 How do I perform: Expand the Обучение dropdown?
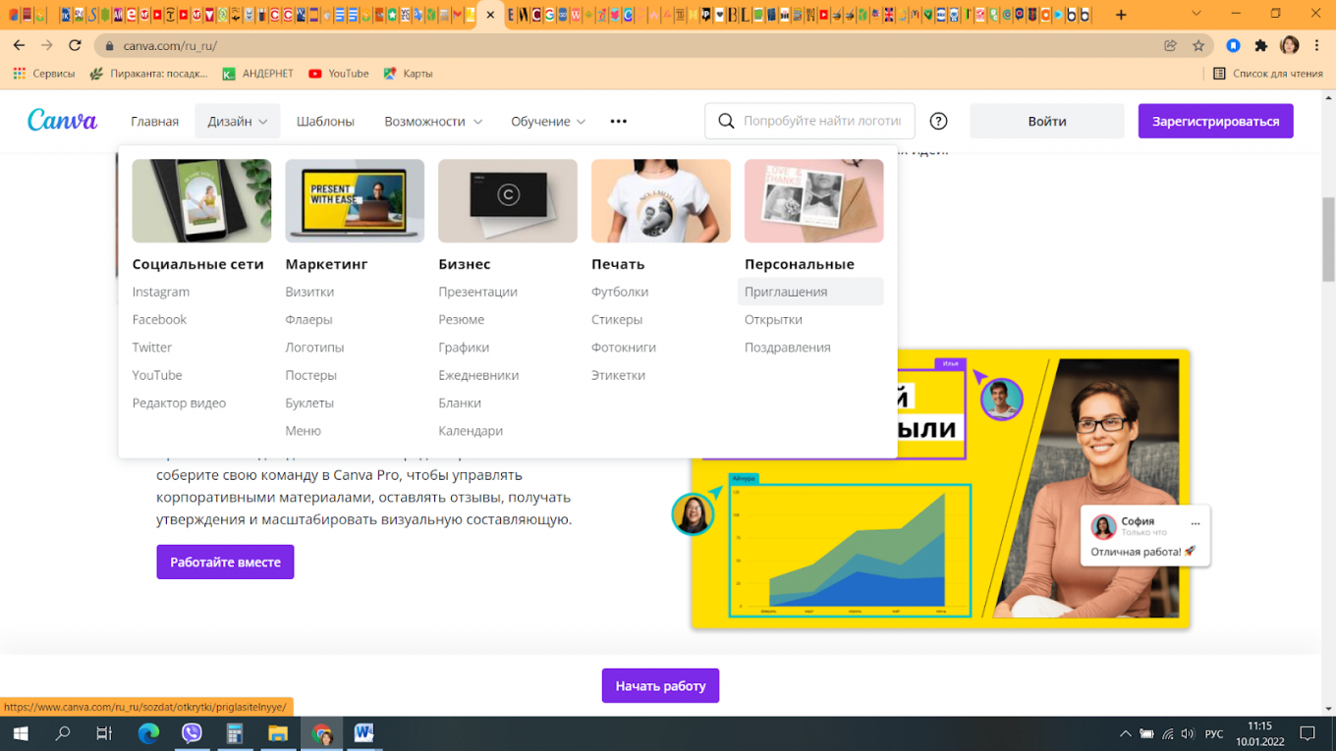(x=547, y=121)
